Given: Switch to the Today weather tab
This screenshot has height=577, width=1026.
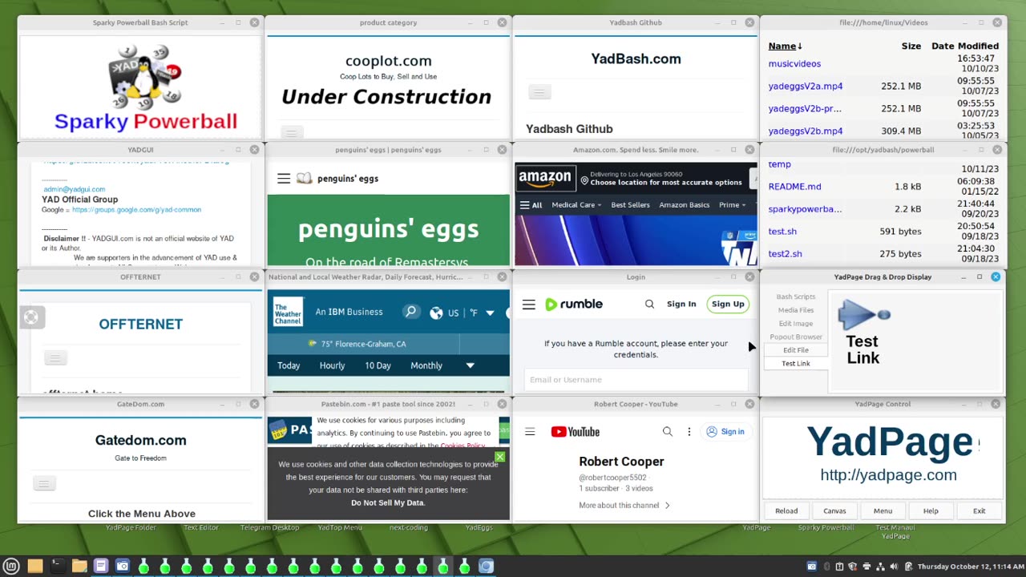Looking at the screenshot, I should click(289, 365).
